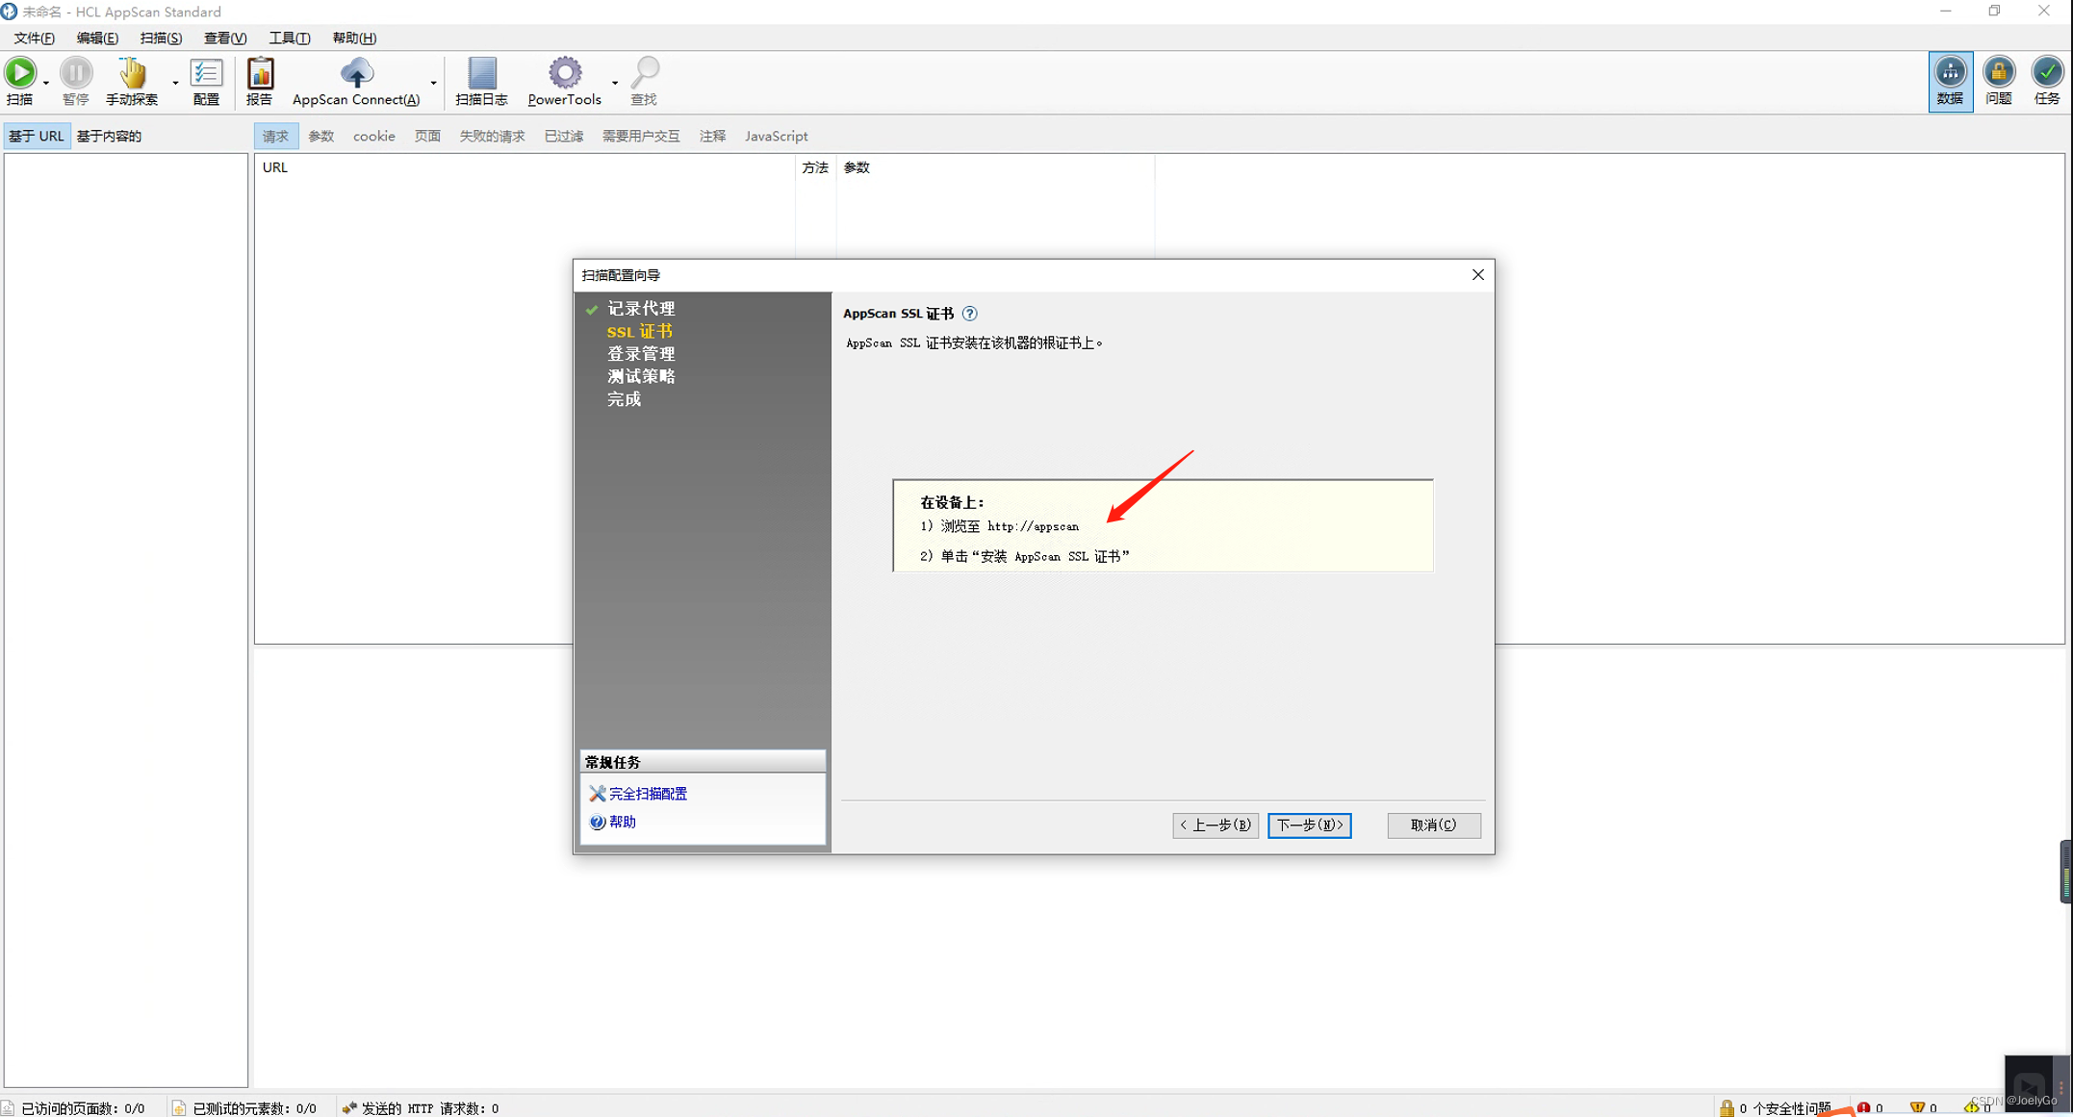Click the 配置 configuration icon
Viewport: 2073px width, 1117px height.
(x=206, y=72)
